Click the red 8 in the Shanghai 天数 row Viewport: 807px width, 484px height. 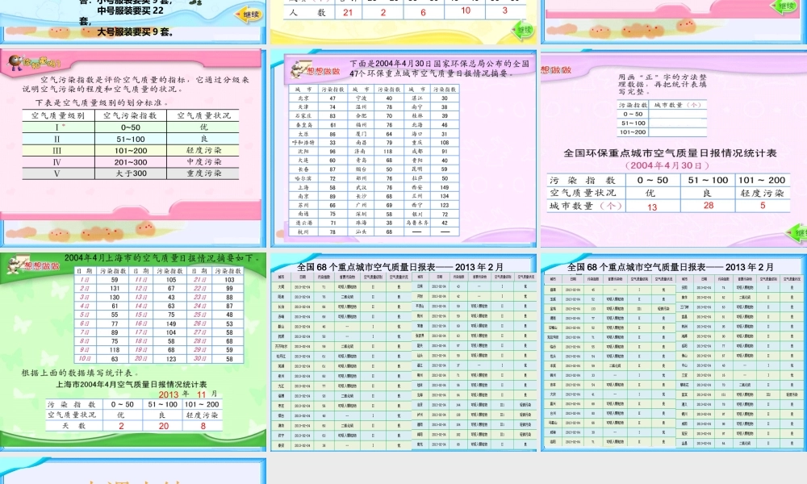pos(203,426)
